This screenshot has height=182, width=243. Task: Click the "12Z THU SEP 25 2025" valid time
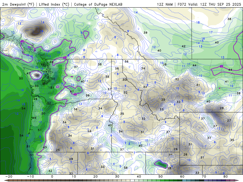click(x=221, y=4)
